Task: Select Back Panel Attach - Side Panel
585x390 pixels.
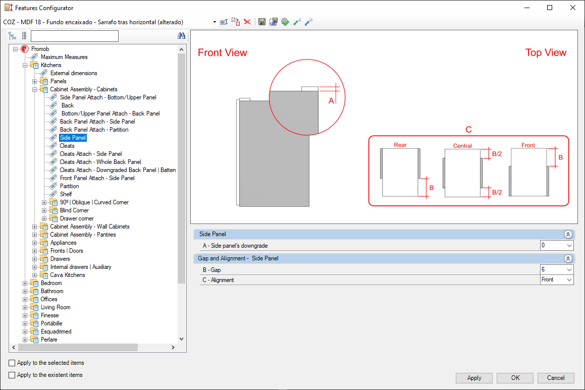Action: point(97,122)
